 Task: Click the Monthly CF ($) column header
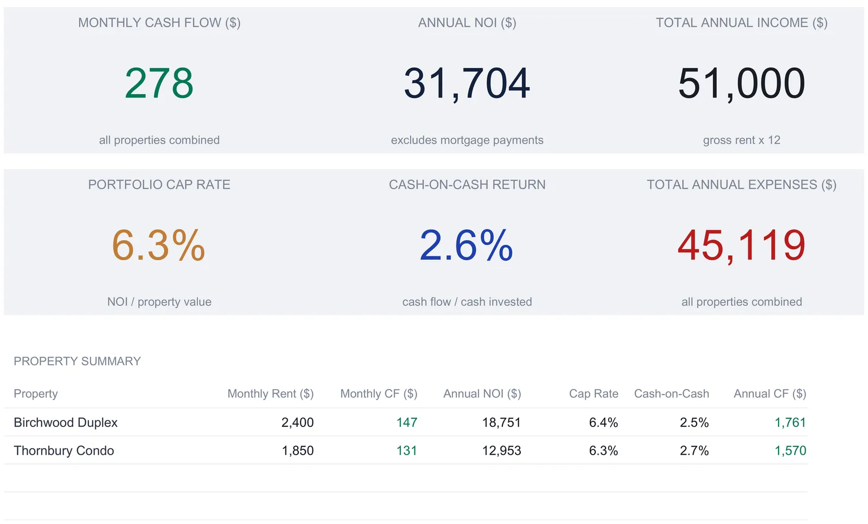click(x=379, y=394)
